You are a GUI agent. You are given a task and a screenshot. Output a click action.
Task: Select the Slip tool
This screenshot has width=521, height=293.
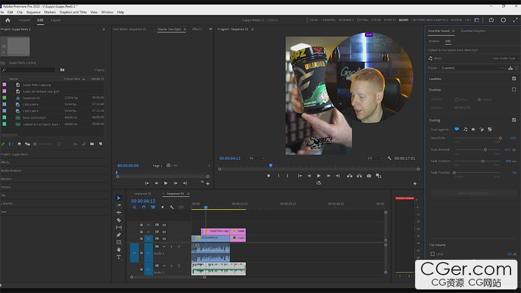pos(118,227)
